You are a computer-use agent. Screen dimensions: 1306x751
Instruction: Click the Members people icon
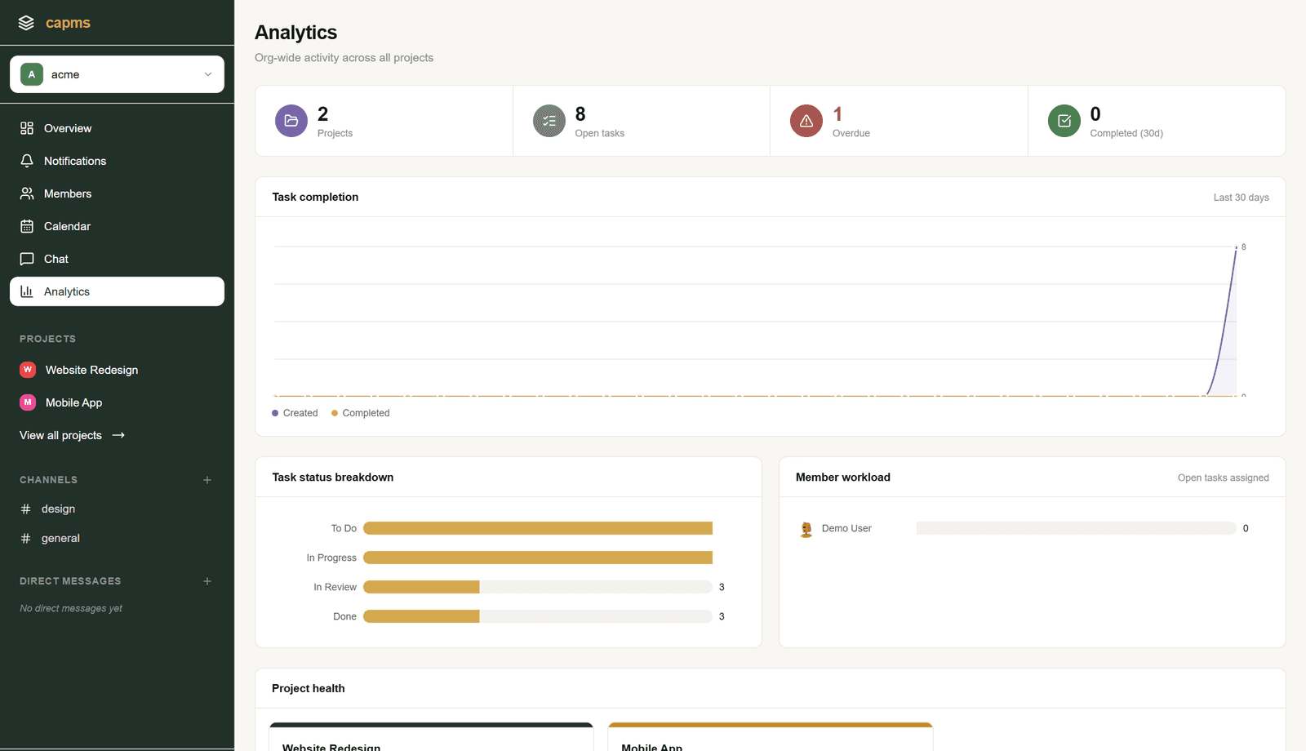(27, 193)
